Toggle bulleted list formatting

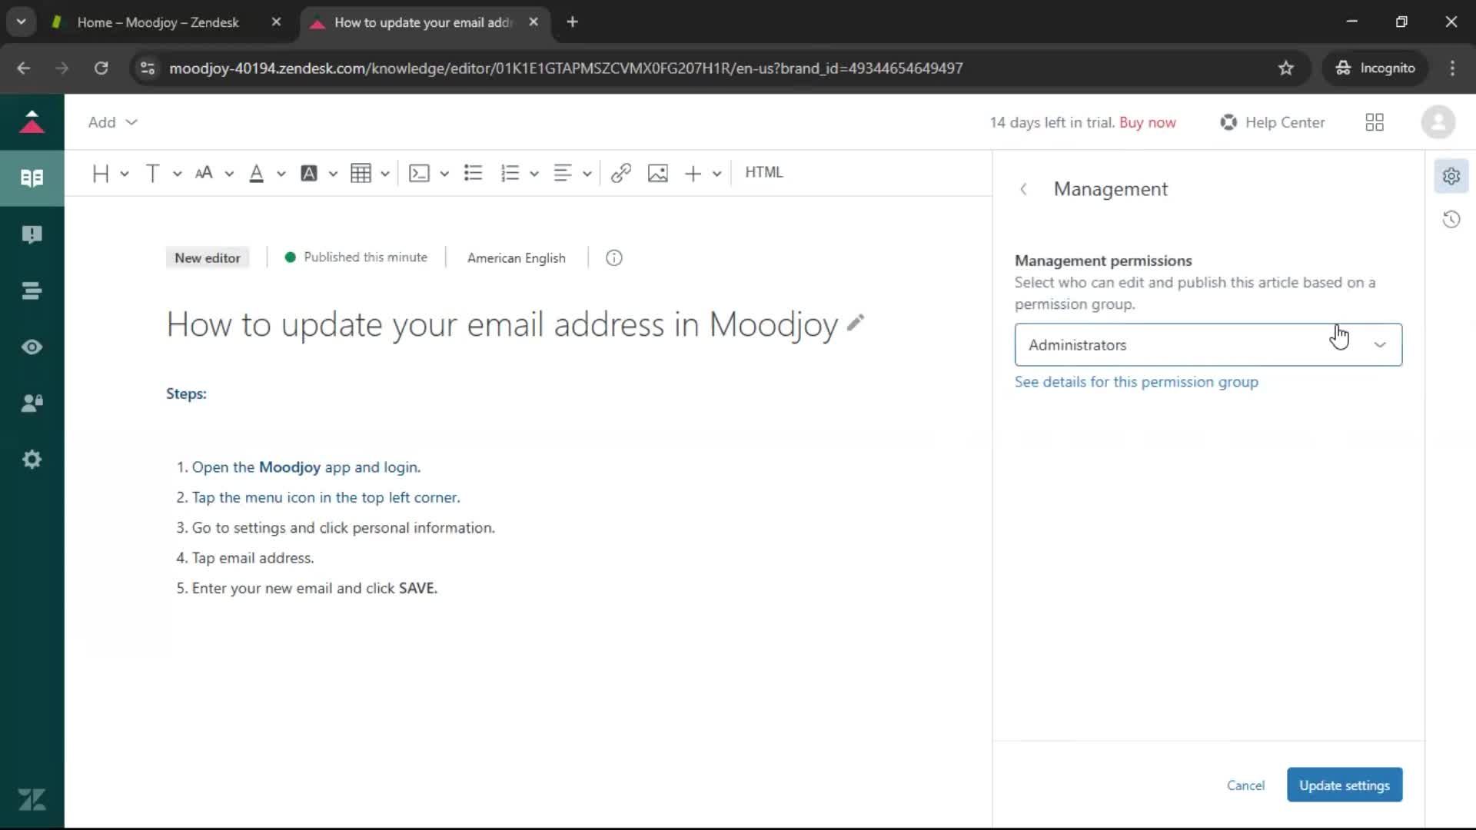(x=474, y=173)
